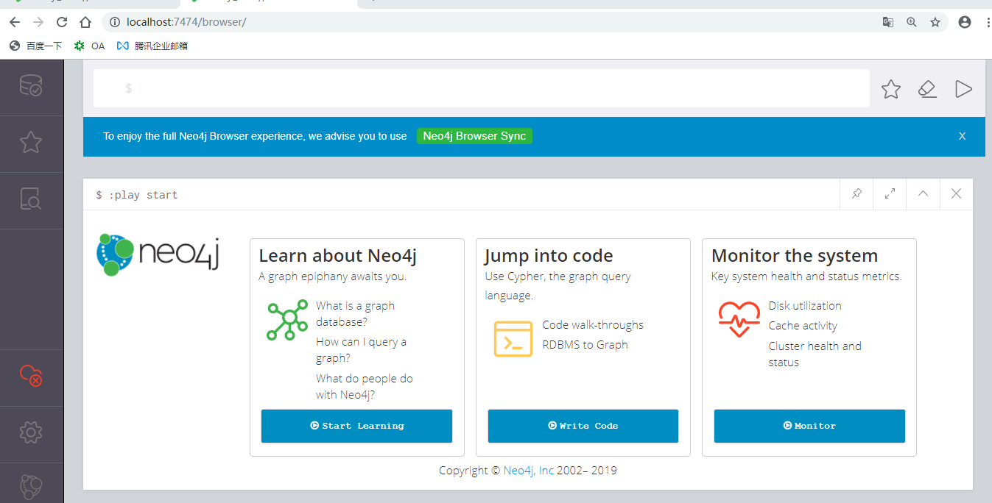
Task: Open the Favorites star in the sidebar
Action: click(31, 142)
